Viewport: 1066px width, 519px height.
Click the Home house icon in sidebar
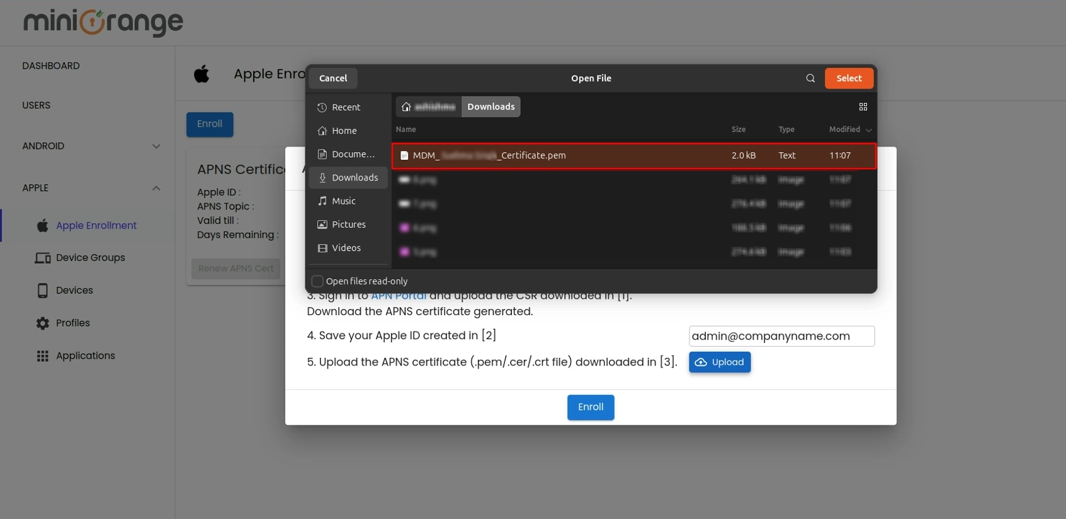point(322,131)
